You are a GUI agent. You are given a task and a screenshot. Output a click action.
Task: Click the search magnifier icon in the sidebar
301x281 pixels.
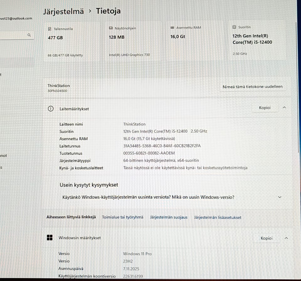point(29,35)
